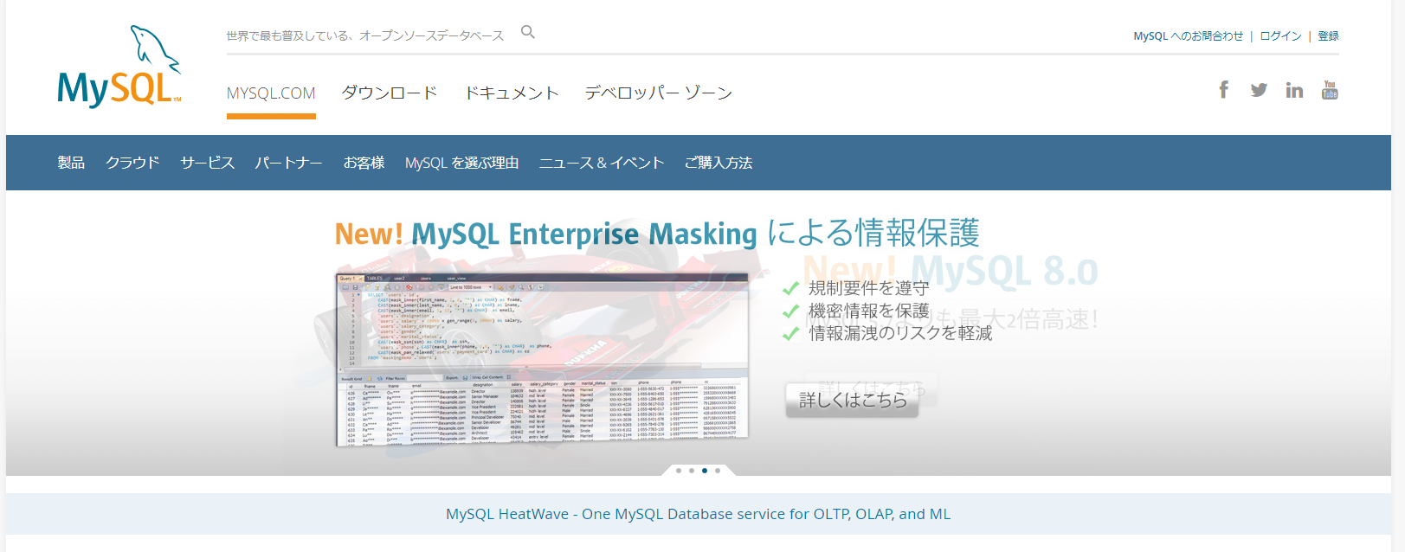The image size is (1405, 552).
Task: Select the MYSQL.COM tab
Action: click(271, 93)
